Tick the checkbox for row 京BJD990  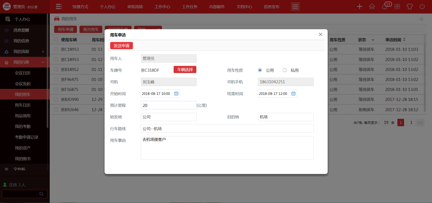tap(56, 100)
